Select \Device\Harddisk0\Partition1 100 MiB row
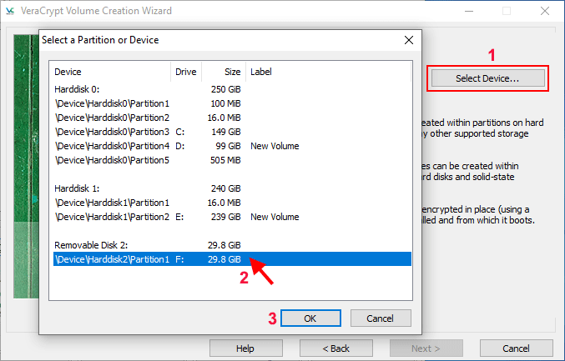This screenshot has width=565, height=361. click(232, 103)
